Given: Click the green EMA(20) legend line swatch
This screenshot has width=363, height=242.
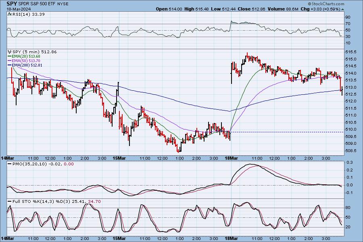Looking at the screenshot, I should 10,56.
